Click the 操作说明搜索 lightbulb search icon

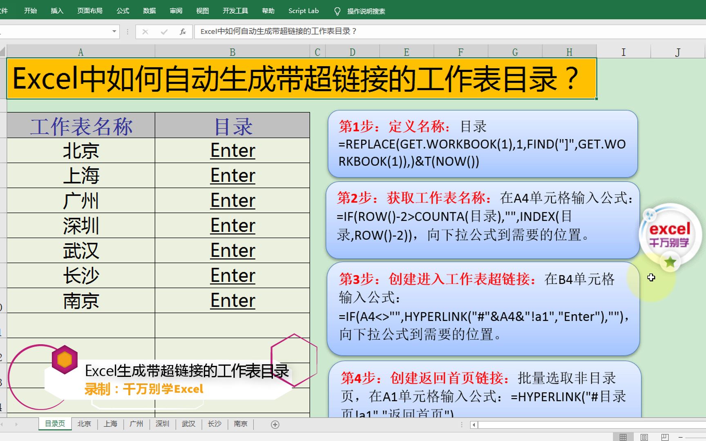click(337, 11)
